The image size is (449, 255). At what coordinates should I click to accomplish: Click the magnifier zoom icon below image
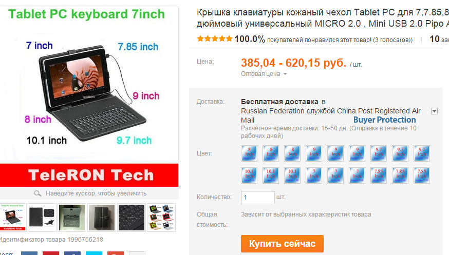click(x=38, y=193)
